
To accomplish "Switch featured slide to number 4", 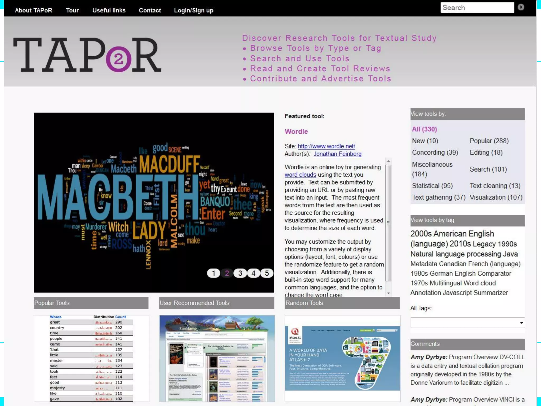I will (x=254, y=273).
